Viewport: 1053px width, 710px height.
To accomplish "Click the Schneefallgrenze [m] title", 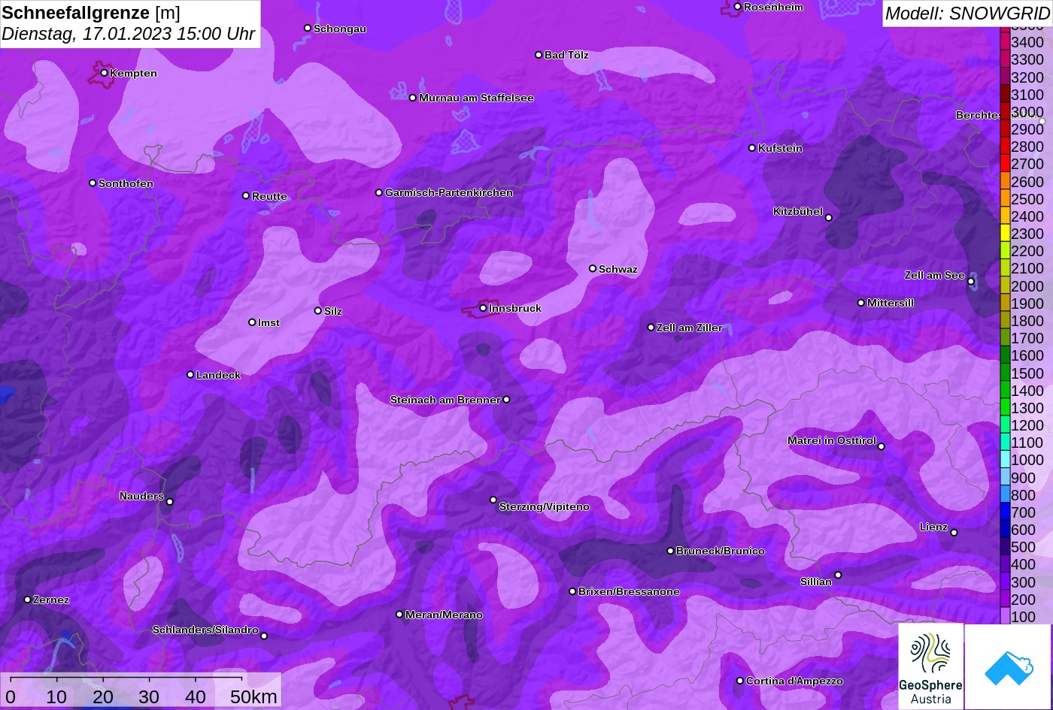I will (x=91, y=13).
